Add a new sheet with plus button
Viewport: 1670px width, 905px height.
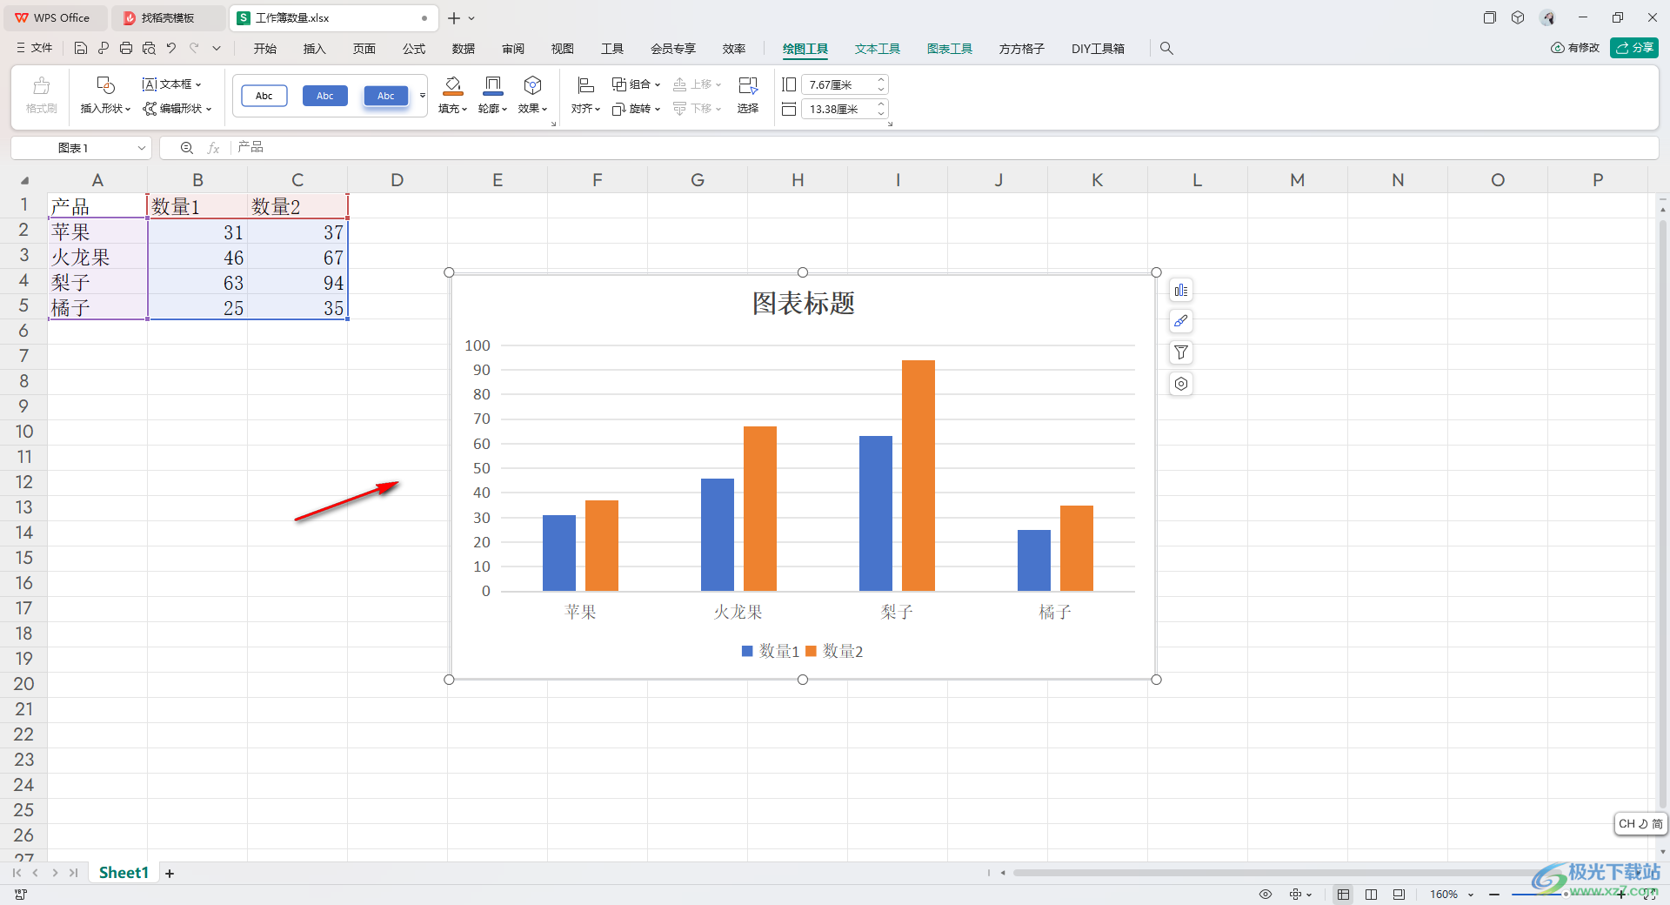(x=170, y=874)
